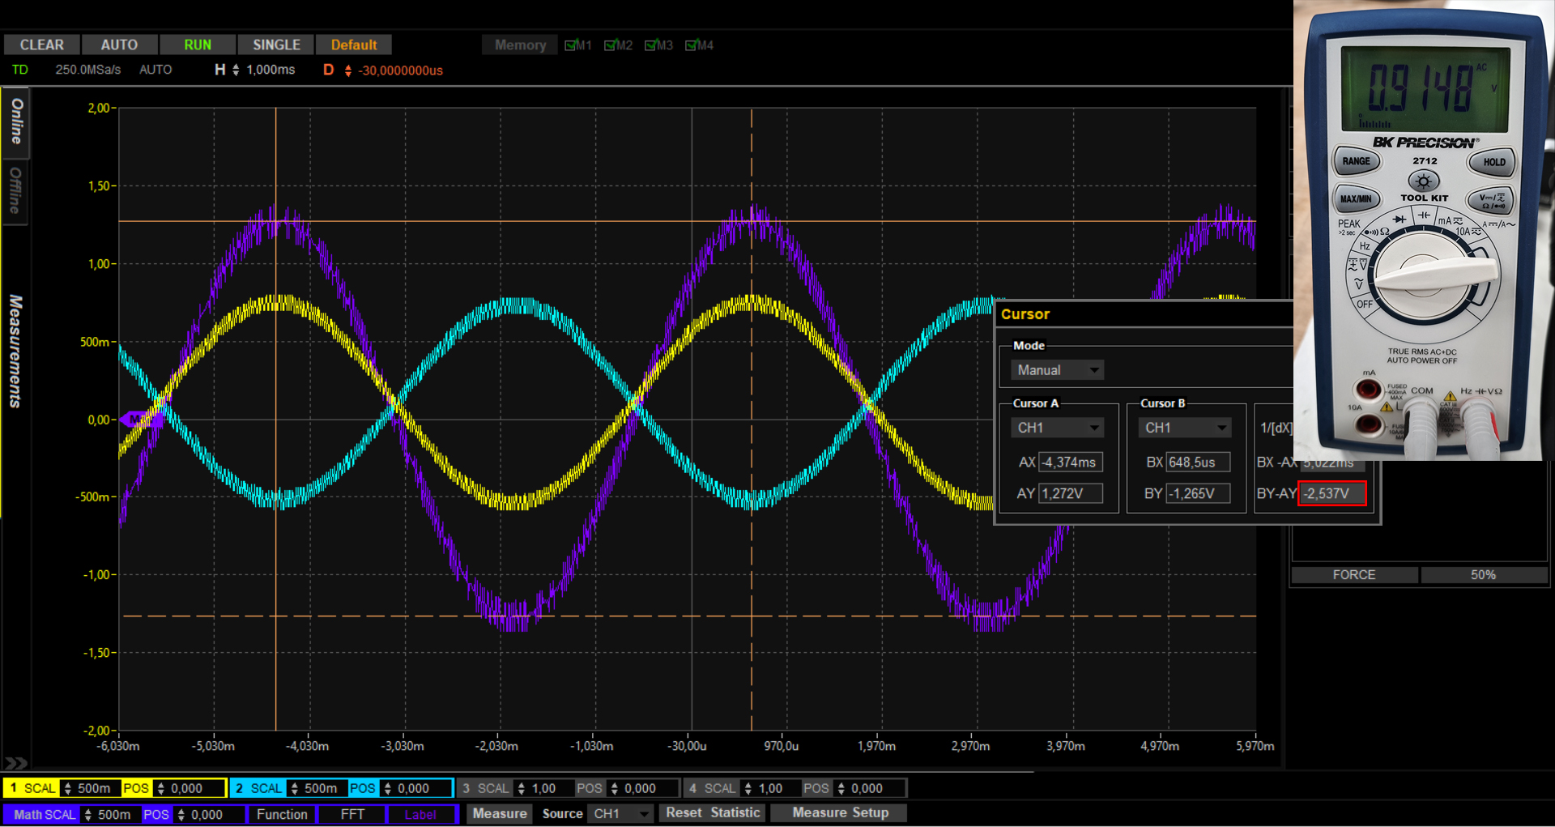Step Math scale arrows
This screenshot has height=827, width=1555.
[88, 814]
